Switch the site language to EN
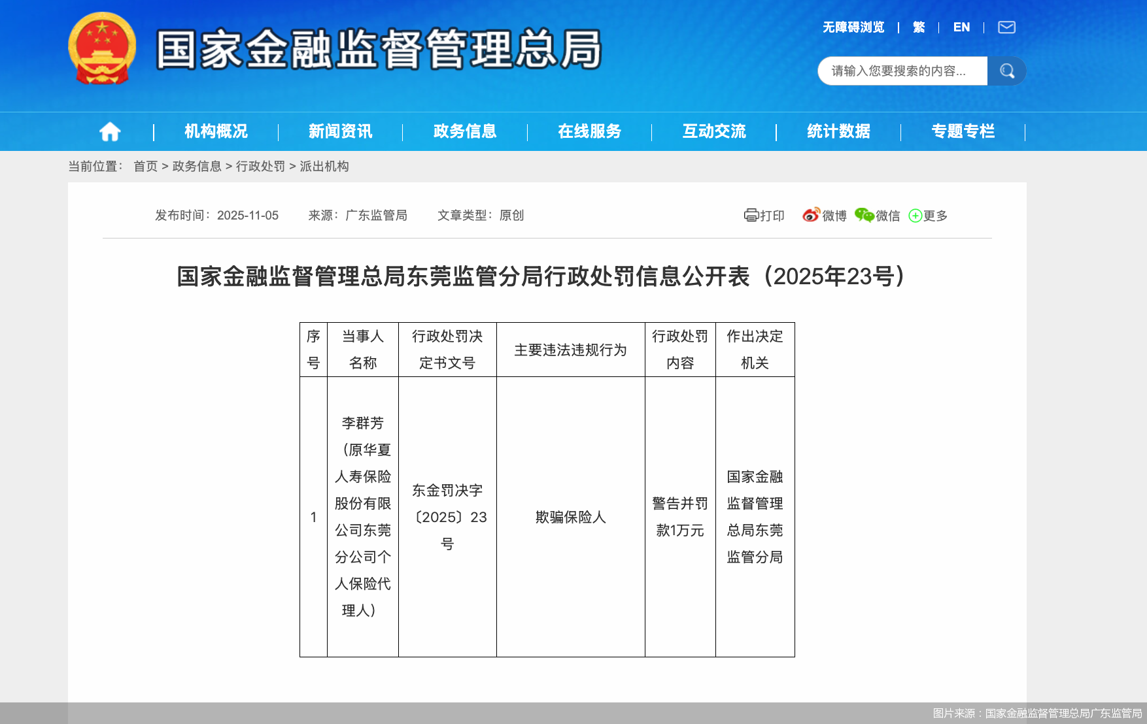This screenshot has height=724, width=1147. tap(961, 27)
